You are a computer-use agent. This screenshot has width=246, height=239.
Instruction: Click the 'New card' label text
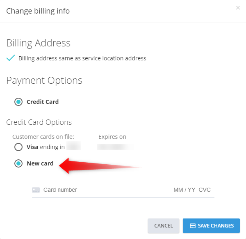[x=40, y=163]
